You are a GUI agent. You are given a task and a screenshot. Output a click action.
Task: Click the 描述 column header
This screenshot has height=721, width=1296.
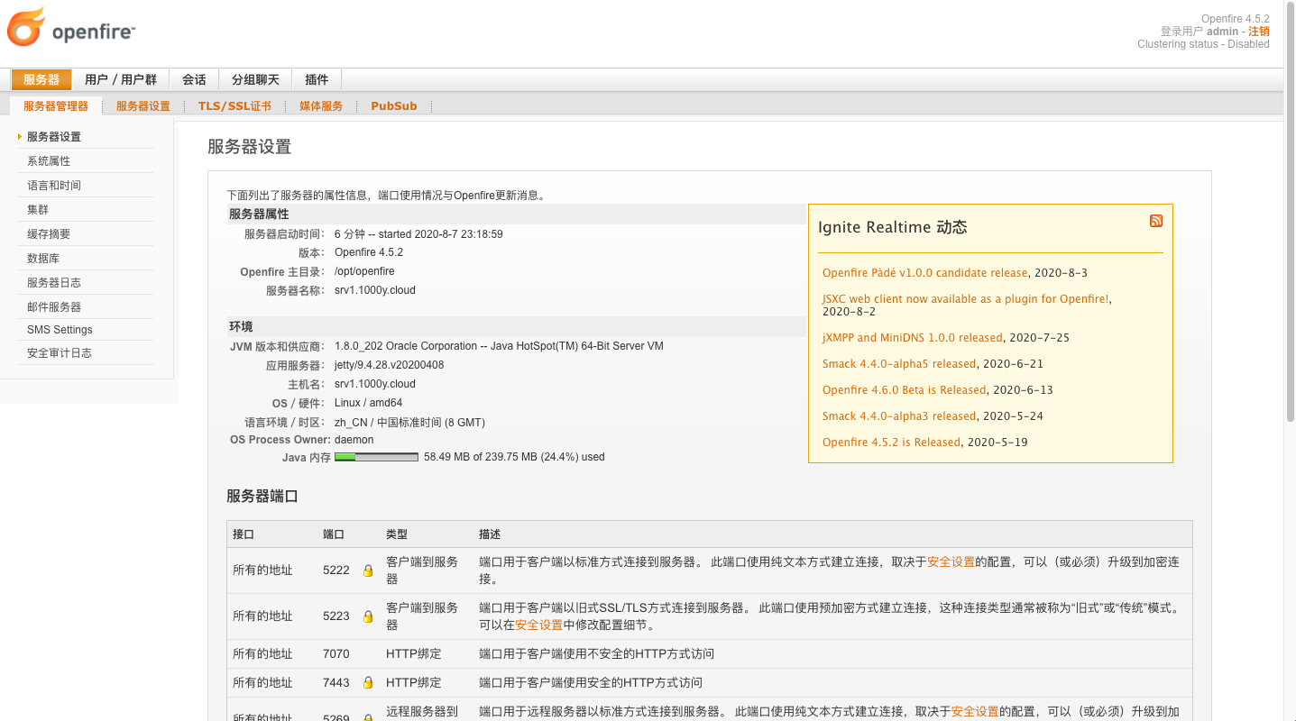click(490, 534)
